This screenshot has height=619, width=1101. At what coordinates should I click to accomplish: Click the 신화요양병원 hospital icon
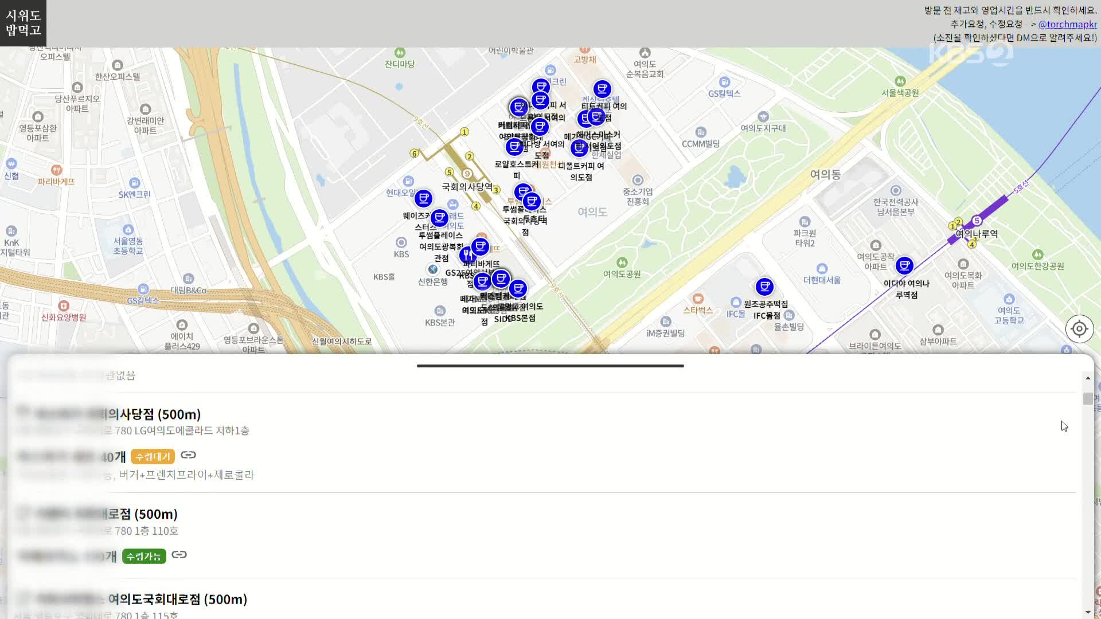[64, 306]
